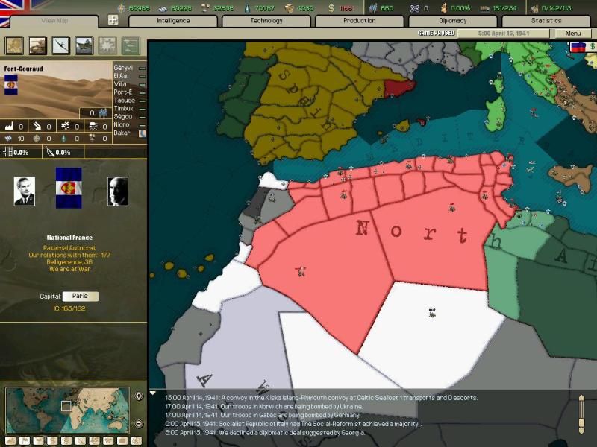Select the solid rectangle map mode icon
The width and height of the screenshot is (597, 447).
[x=122, y=440]
